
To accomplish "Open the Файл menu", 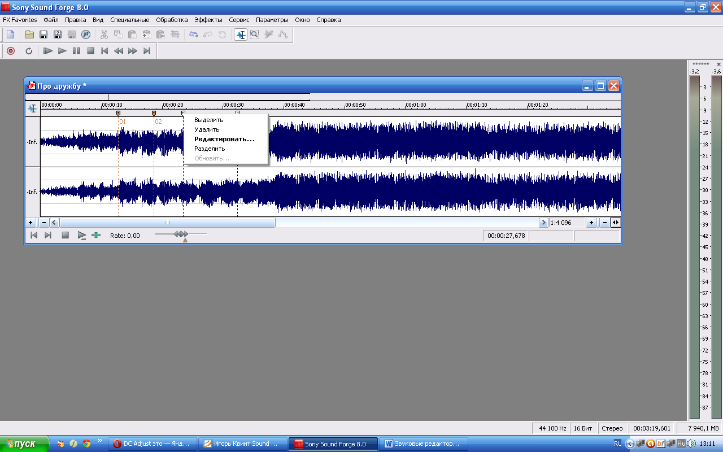I will coord(51,20).
